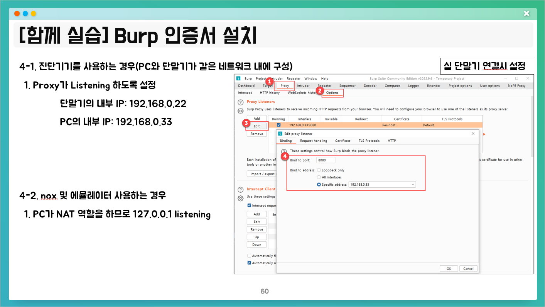Open the Proxy Listeners settings gear icon
Screen dimensions: 545x307
coord(240,111)
